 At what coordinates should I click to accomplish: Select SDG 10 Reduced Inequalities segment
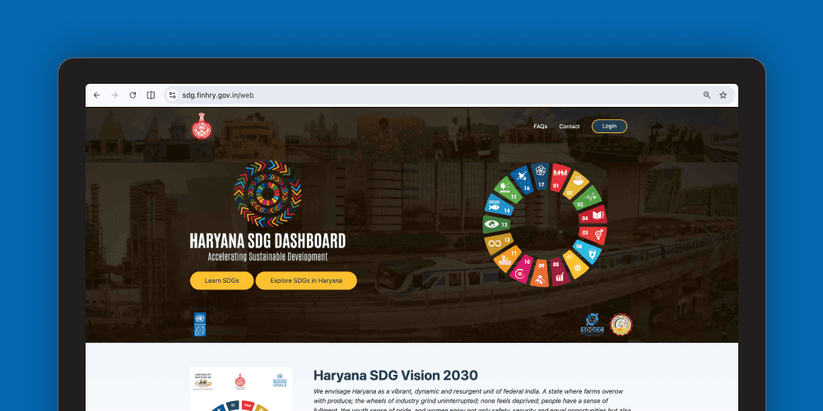pos(523,269)
